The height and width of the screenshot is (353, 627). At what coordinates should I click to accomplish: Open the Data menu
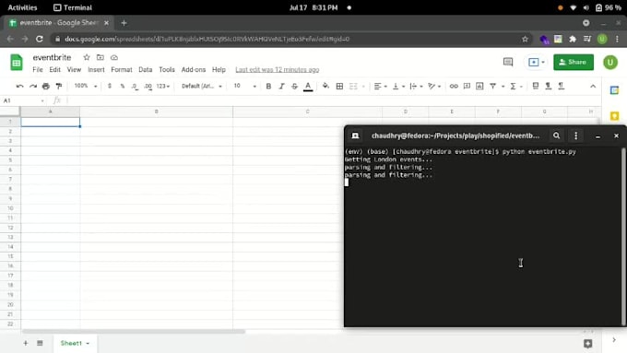(x=145, y=69)
